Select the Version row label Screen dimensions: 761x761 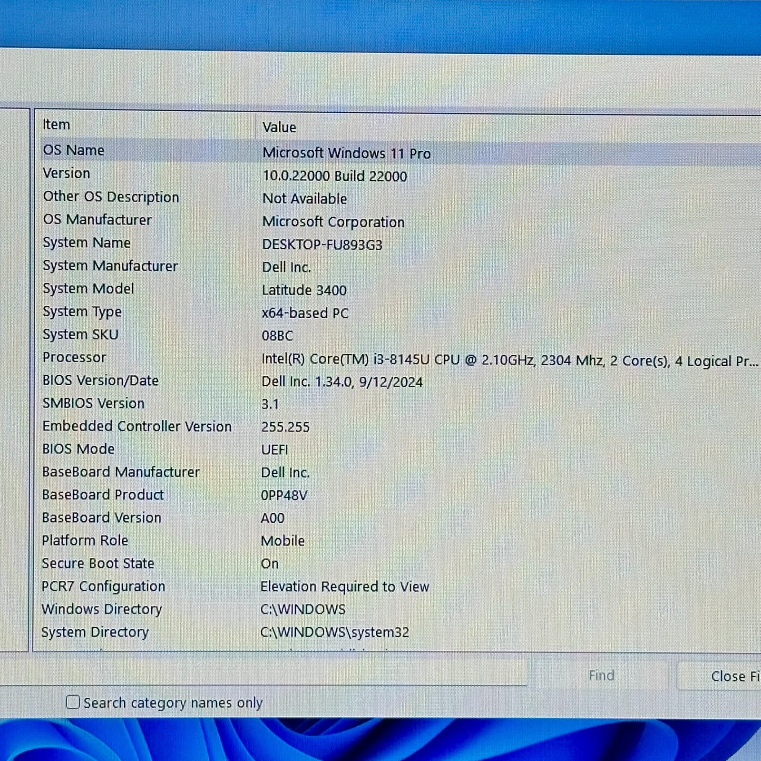coord(67,173)
